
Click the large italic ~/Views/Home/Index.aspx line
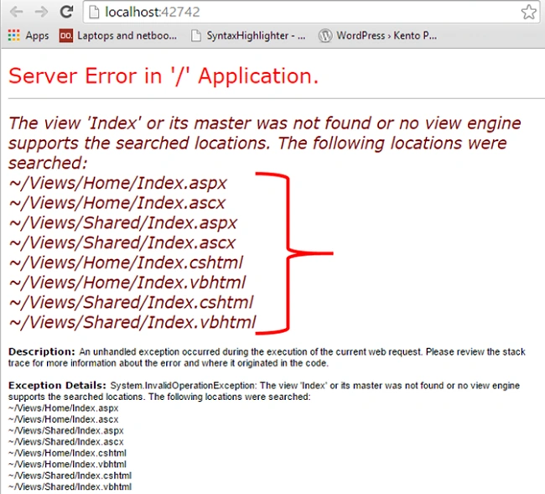[x=118, y=183]
